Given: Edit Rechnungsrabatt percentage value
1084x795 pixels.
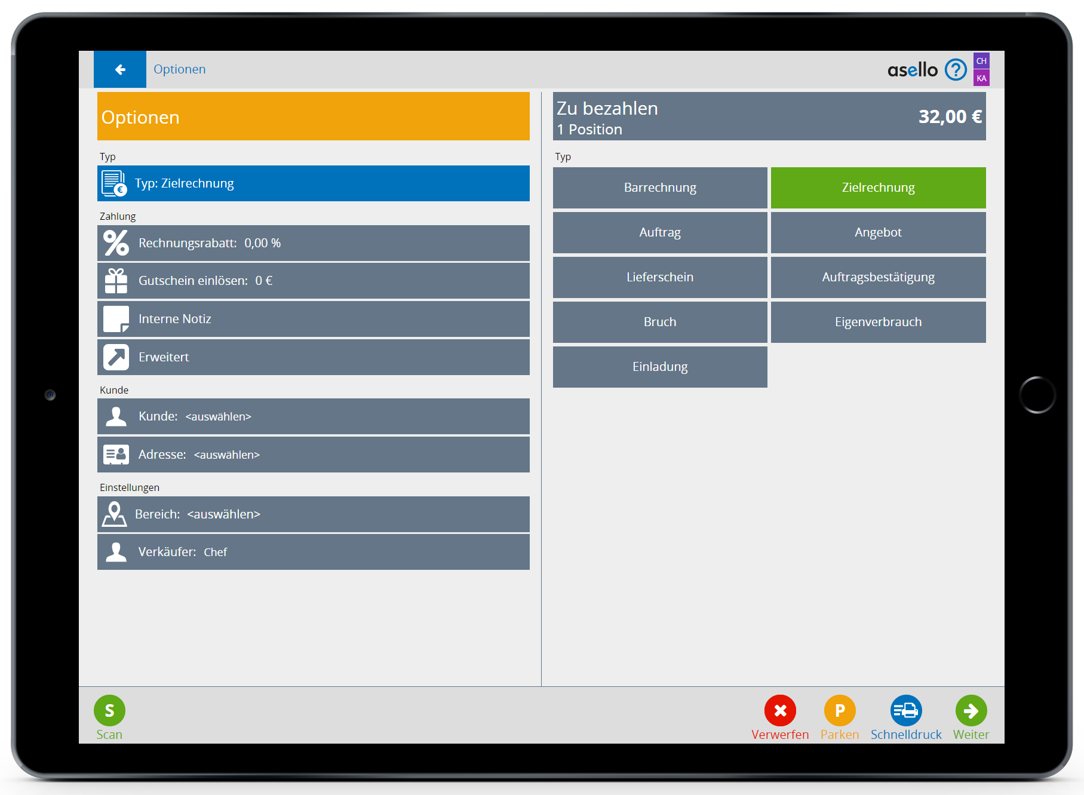Looking at the screenshot, I should 313,243.
